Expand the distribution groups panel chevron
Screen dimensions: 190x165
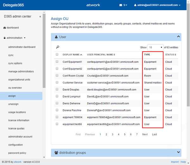coord(178,152)
